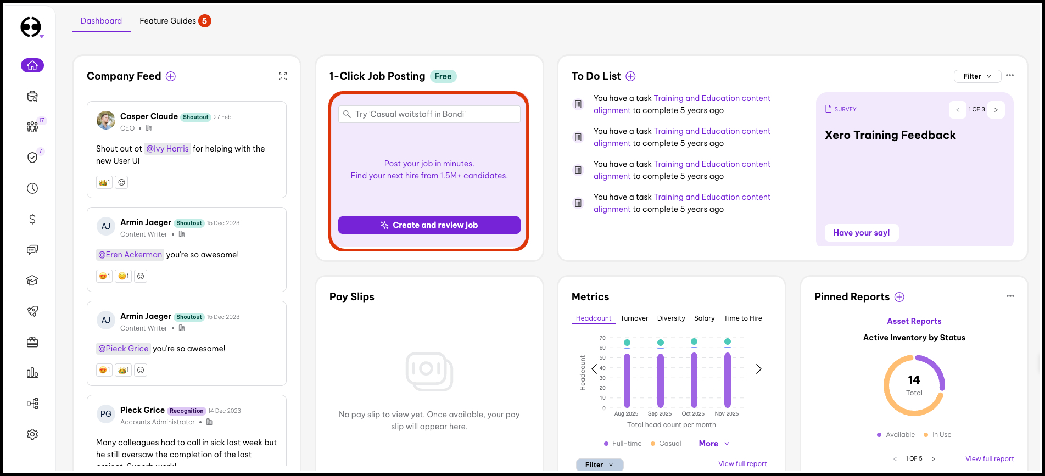Add a new Company Feed post
The height and width of the screenshot is (476, 1045).
click(x=171, y=76)
